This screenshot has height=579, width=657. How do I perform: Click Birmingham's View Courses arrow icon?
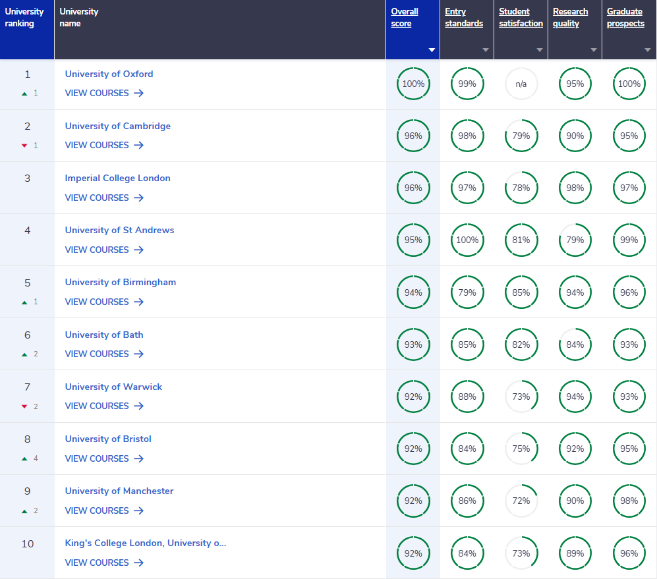tap(138, 302)
